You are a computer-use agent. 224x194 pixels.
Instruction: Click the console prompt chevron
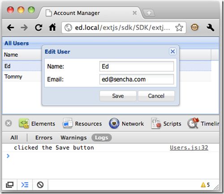pyautogui.click(x=8, y=156)
